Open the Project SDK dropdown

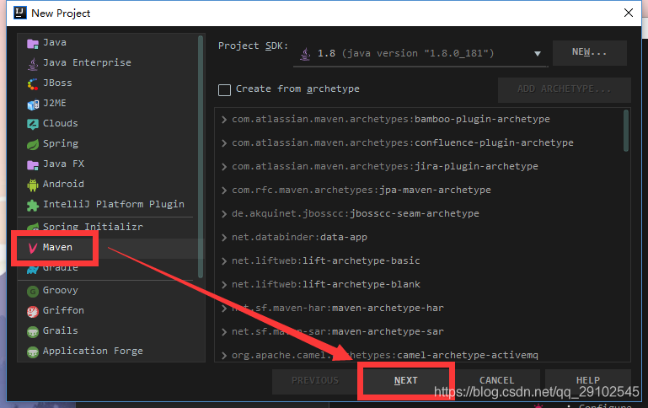(x=538, y=54)
